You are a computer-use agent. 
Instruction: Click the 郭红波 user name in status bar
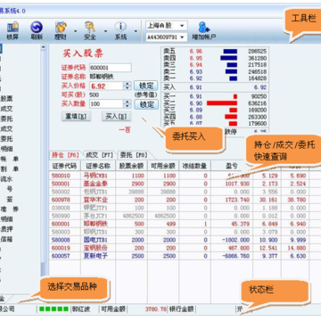click(81, 309)
